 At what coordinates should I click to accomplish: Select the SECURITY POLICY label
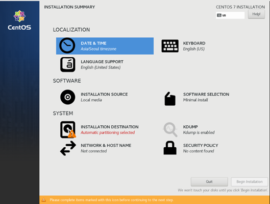[x=201, y=145]
